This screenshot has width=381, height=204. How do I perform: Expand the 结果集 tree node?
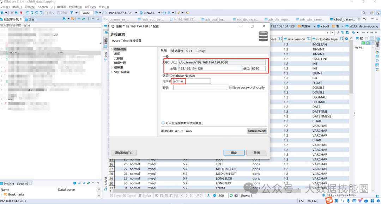click(x=112, y=67)
